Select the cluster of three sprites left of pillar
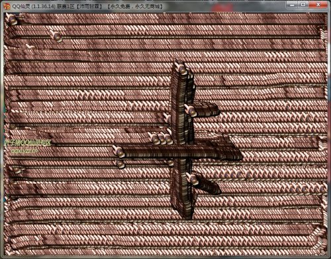The width and height of the screenshot is (331, 259). [x=161, y=138]
